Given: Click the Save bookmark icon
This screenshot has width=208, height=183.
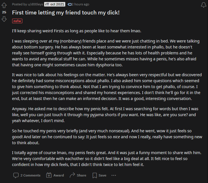Looking at the screenshot, I should [x=95, y=175].
